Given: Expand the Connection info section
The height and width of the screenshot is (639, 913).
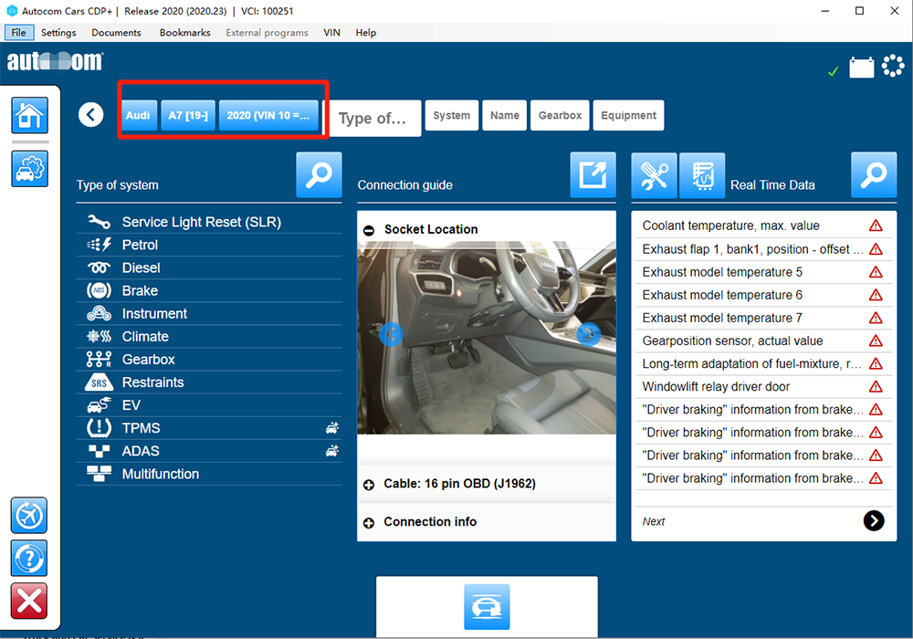Looking at the screenshot, I should click(x=369, y=522).
